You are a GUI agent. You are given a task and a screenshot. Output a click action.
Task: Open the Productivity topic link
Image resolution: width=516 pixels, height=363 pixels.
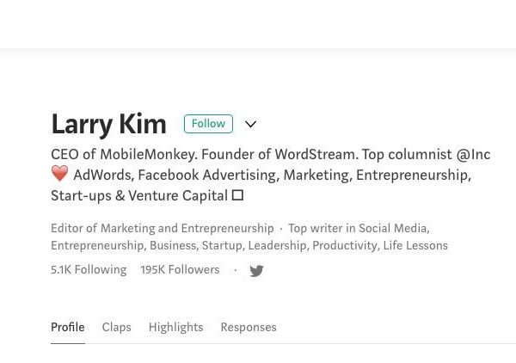click(344, 245)
